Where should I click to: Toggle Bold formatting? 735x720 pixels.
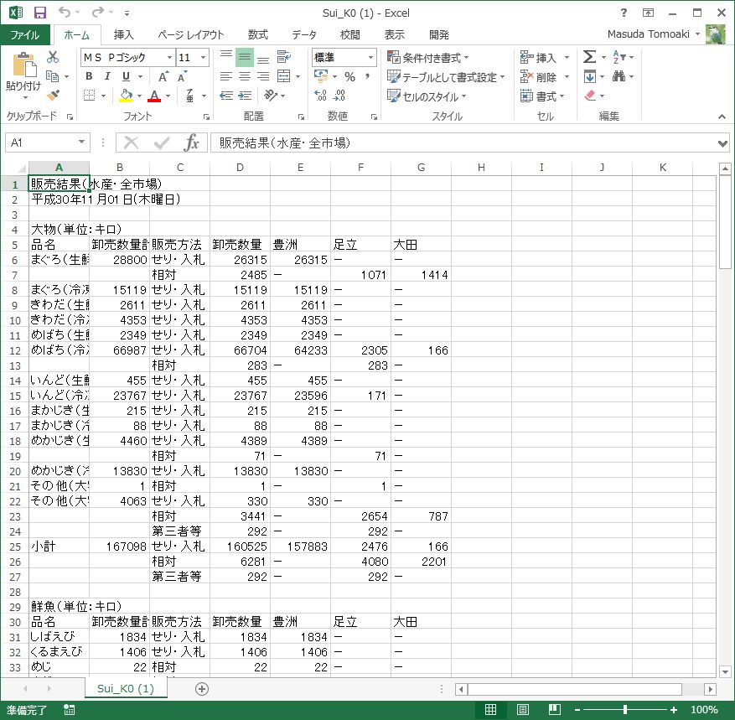[89, 76]
